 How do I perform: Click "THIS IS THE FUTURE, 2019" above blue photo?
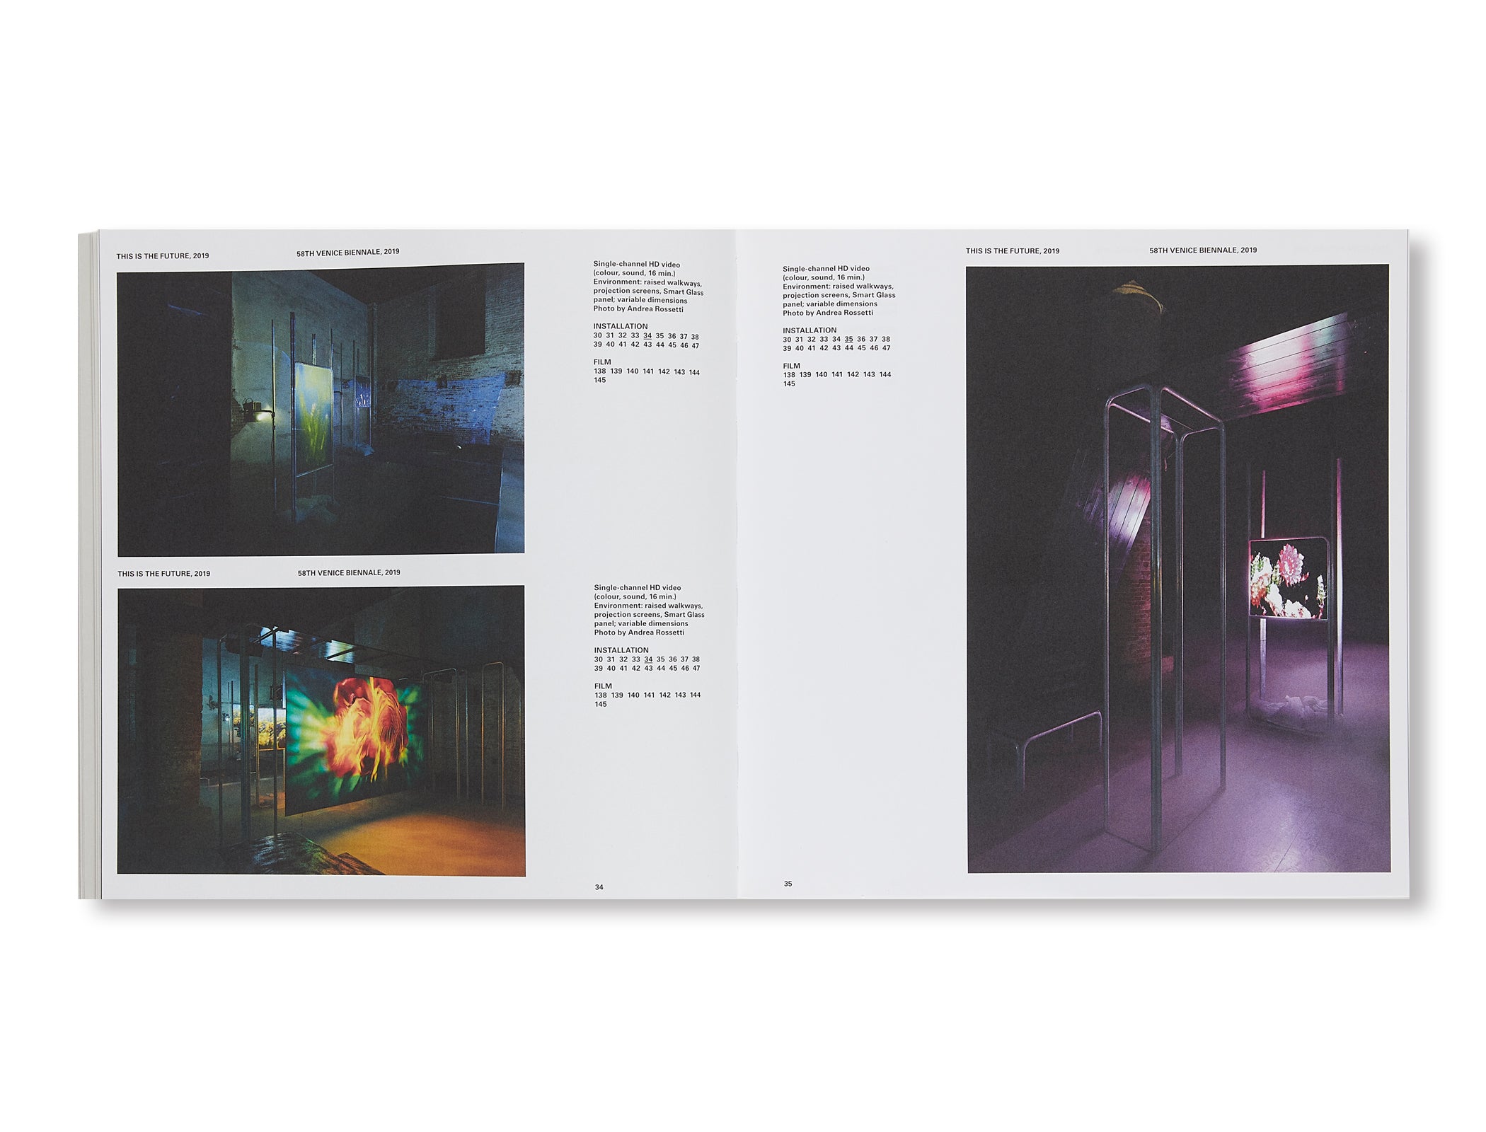coord(163,256)
